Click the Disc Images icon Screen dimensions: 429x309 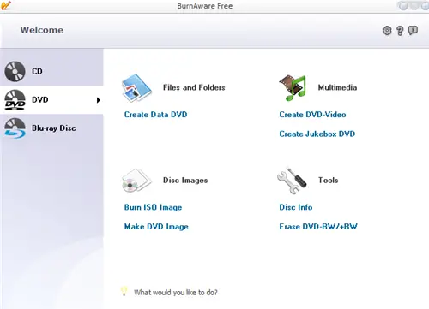136,181
